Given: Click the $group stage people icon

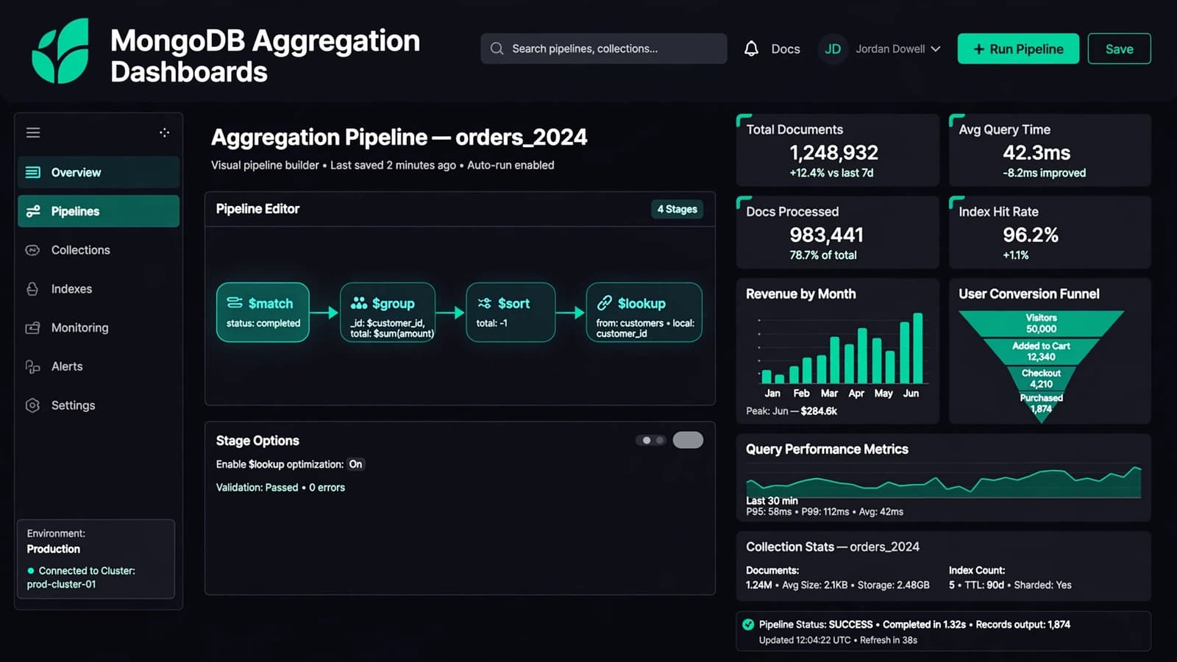Looking at the screenshot, I should 359,303.
